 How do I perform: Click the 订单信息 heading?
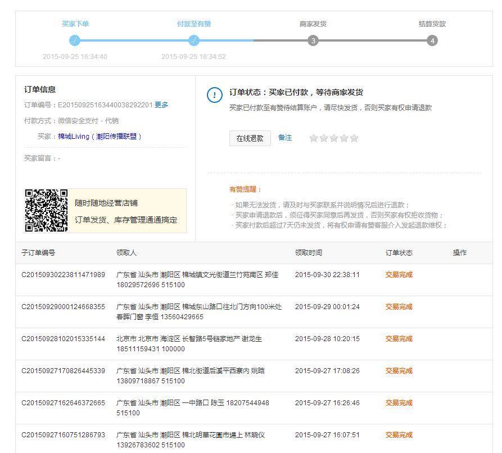40,89
